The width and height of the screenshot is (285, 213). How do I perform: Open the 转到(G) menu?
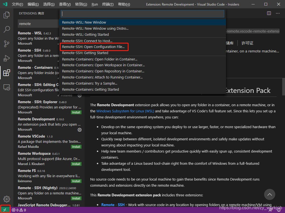point(81,4)
